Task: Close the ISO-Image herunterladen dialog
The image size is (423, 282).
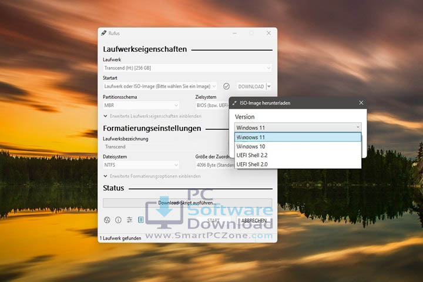Action: coord(361,103)
